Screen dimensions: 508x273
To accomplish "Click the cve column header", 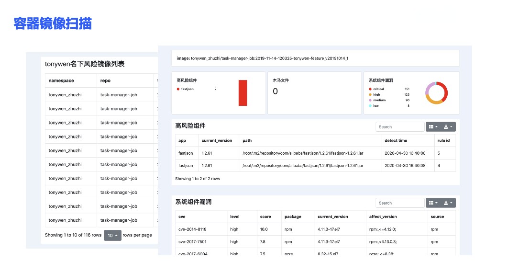I will tap(182, 216).
